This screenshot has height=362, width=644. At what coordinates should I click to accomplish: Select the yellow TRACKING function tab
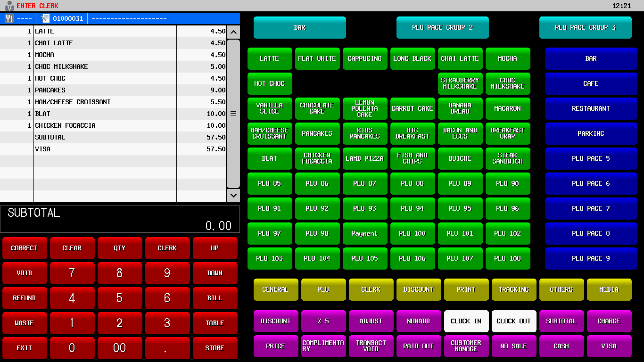point(513,289)
